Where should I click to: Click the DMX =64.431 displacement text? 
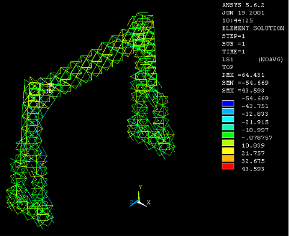coord(243,75)
